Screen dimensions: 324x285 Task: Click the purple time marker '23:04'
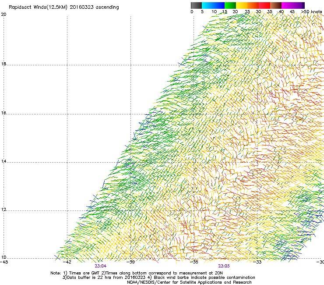click(101, 266)
